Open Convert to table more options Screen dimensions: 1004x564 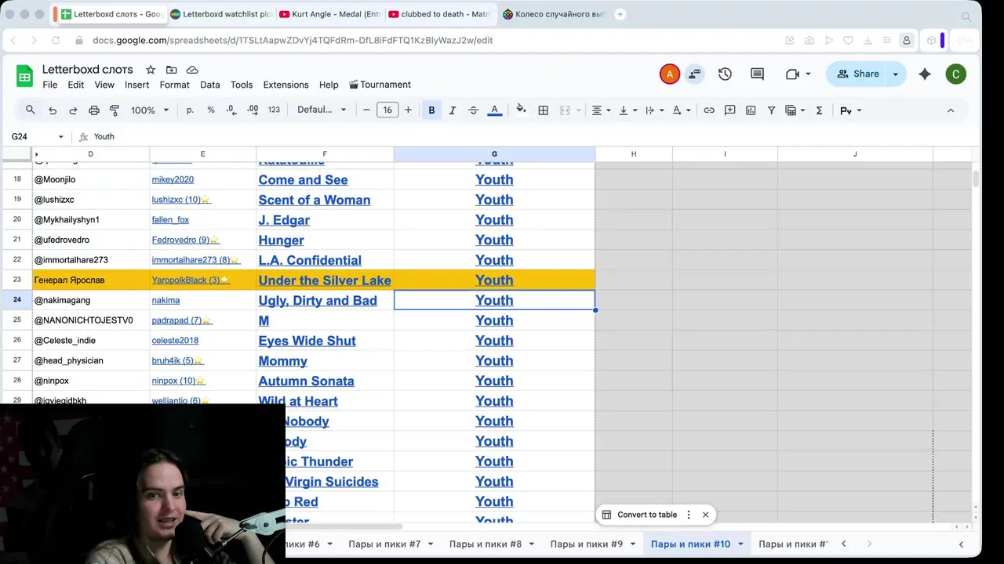[x=689, y=515]
